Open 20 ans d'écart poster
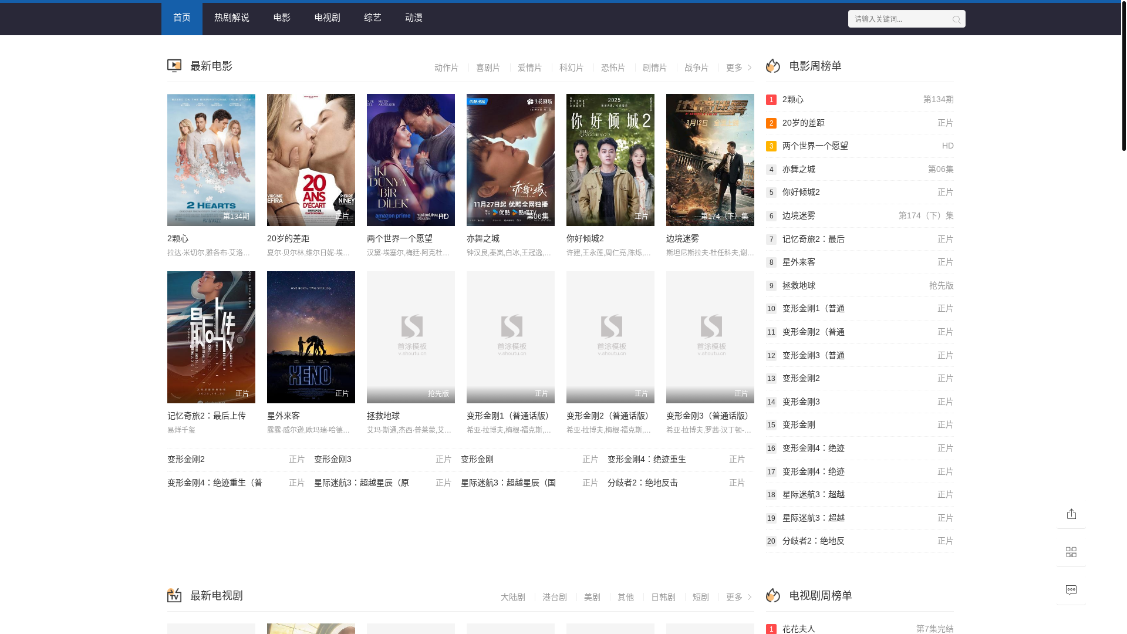The image size is (1127, 634). [311, 160]
